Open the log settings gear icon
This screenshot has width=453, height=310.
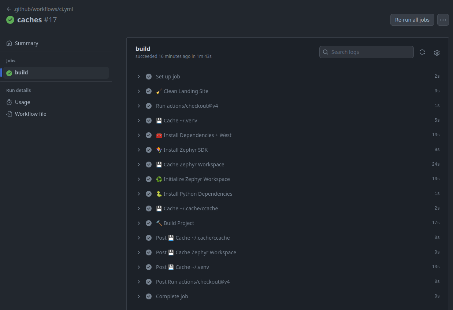[x=437, y=52]
